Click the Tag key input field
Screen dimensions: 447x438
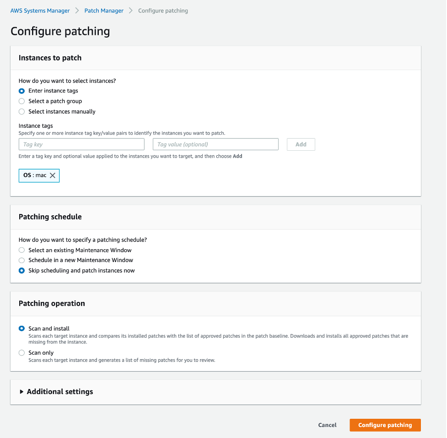pos(81,144)
